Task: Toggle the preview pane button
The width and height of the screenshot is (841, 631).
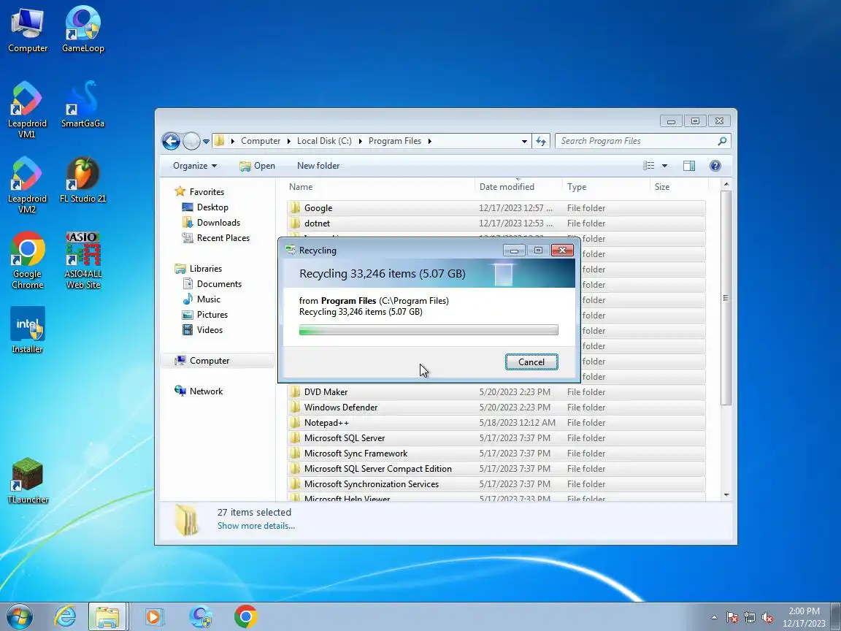Action: pos(689,166)
